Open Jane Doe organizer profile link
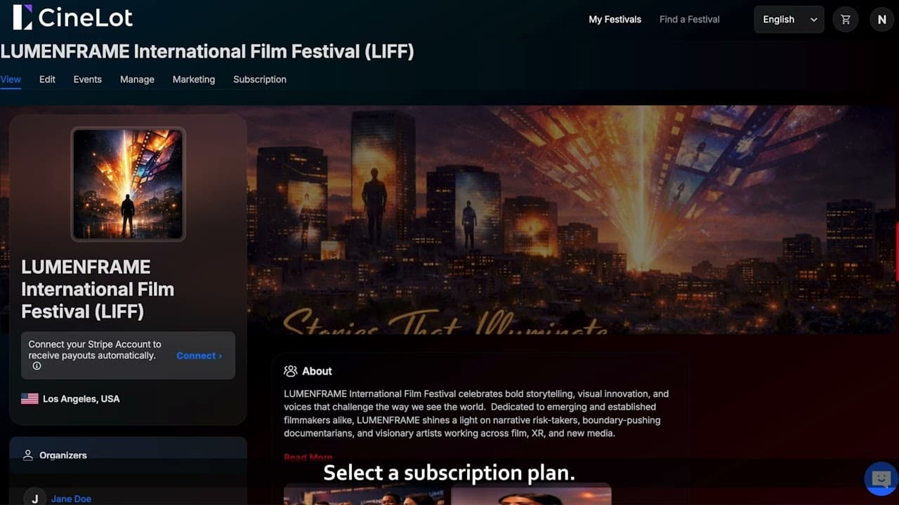 (x=71, y=499)
